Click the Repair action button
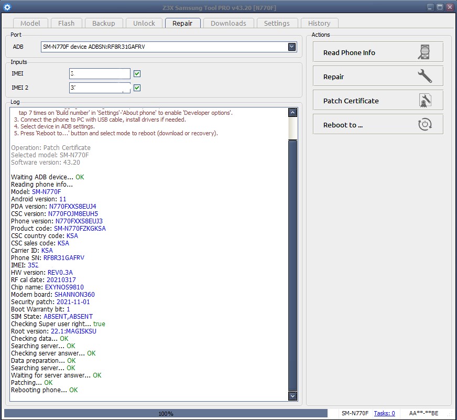This screenshot has height=420, width=457. coord(378,76)
